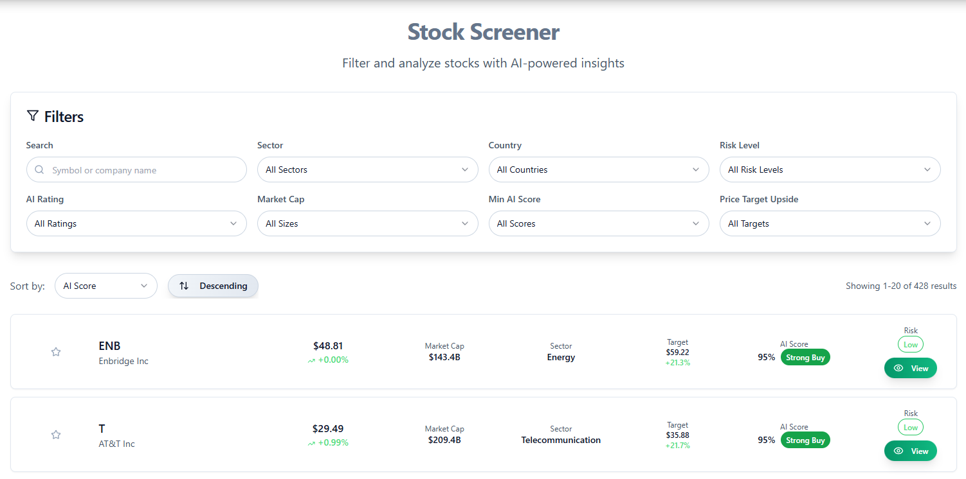The image size is (966, 479).
Task: Click the View button for Enbridge Inc
Action: click(911, 368)
